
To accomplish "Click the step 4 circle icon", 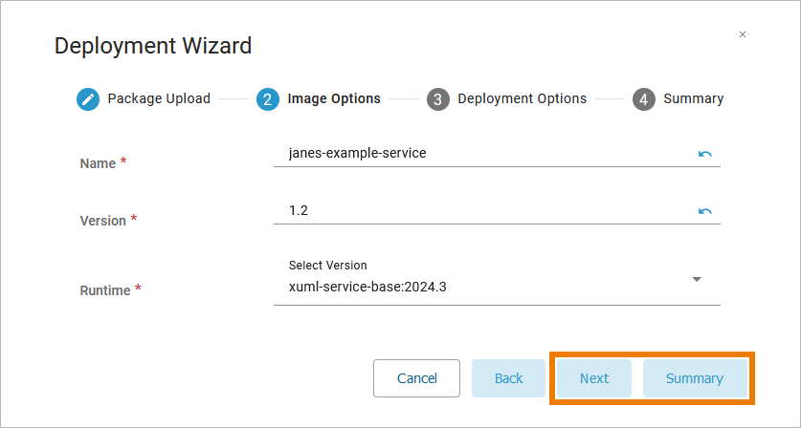I will click(x=644, y=99).
